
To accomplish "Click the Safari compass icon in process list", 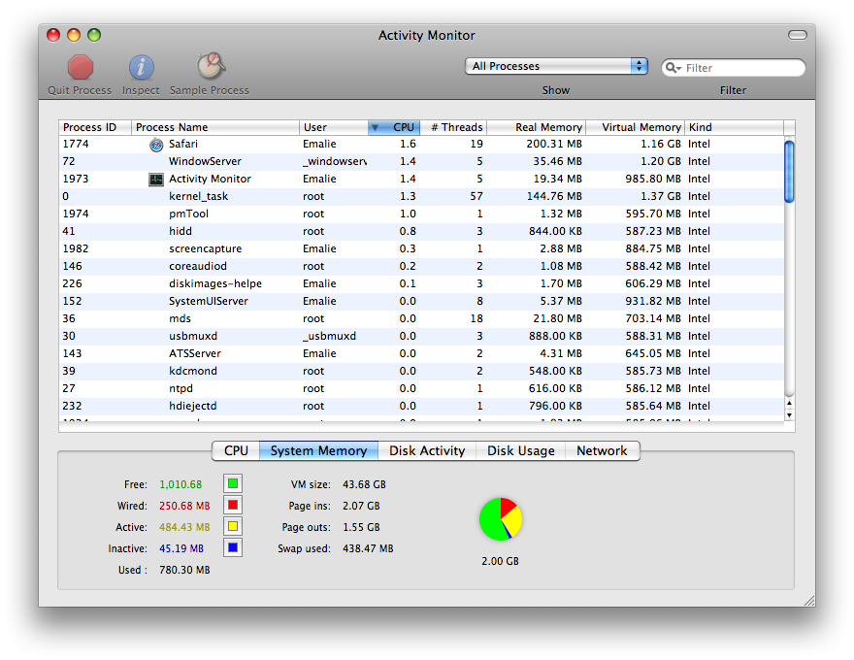I will pos(156,145).
